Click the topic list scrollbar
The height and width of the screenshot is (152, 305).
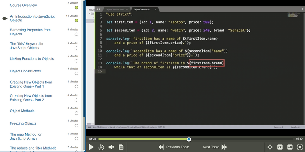coord(84,59)
